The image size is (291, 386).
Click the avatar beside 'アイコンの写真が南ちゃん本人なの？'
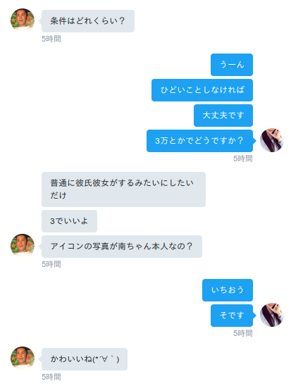[23, 246]
